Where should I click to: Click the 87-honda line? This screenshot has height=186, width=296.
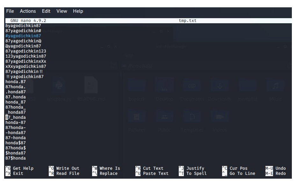[16, 138]
